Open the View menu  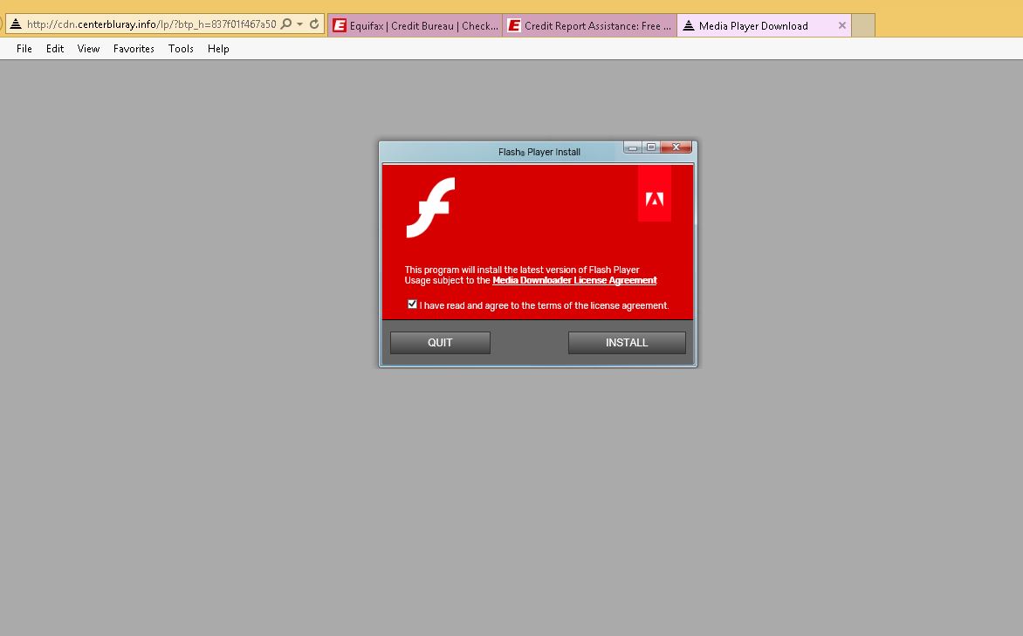[x=88, y=49]
